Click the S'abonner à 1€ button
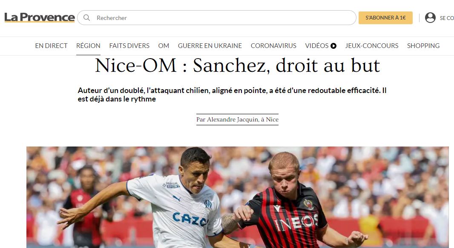 (385, 17)
